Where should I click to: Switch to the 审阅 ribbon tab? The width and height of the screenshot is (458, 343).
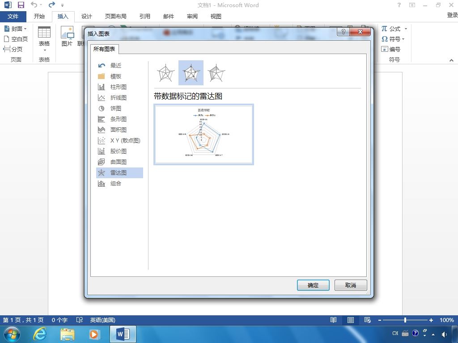click(x=192, y=17)
